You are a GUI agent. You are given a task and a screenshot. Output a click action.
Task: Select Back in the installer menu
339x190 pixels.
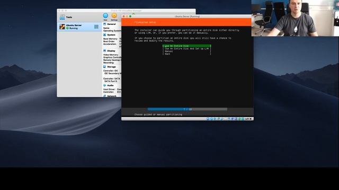(187, 54)
